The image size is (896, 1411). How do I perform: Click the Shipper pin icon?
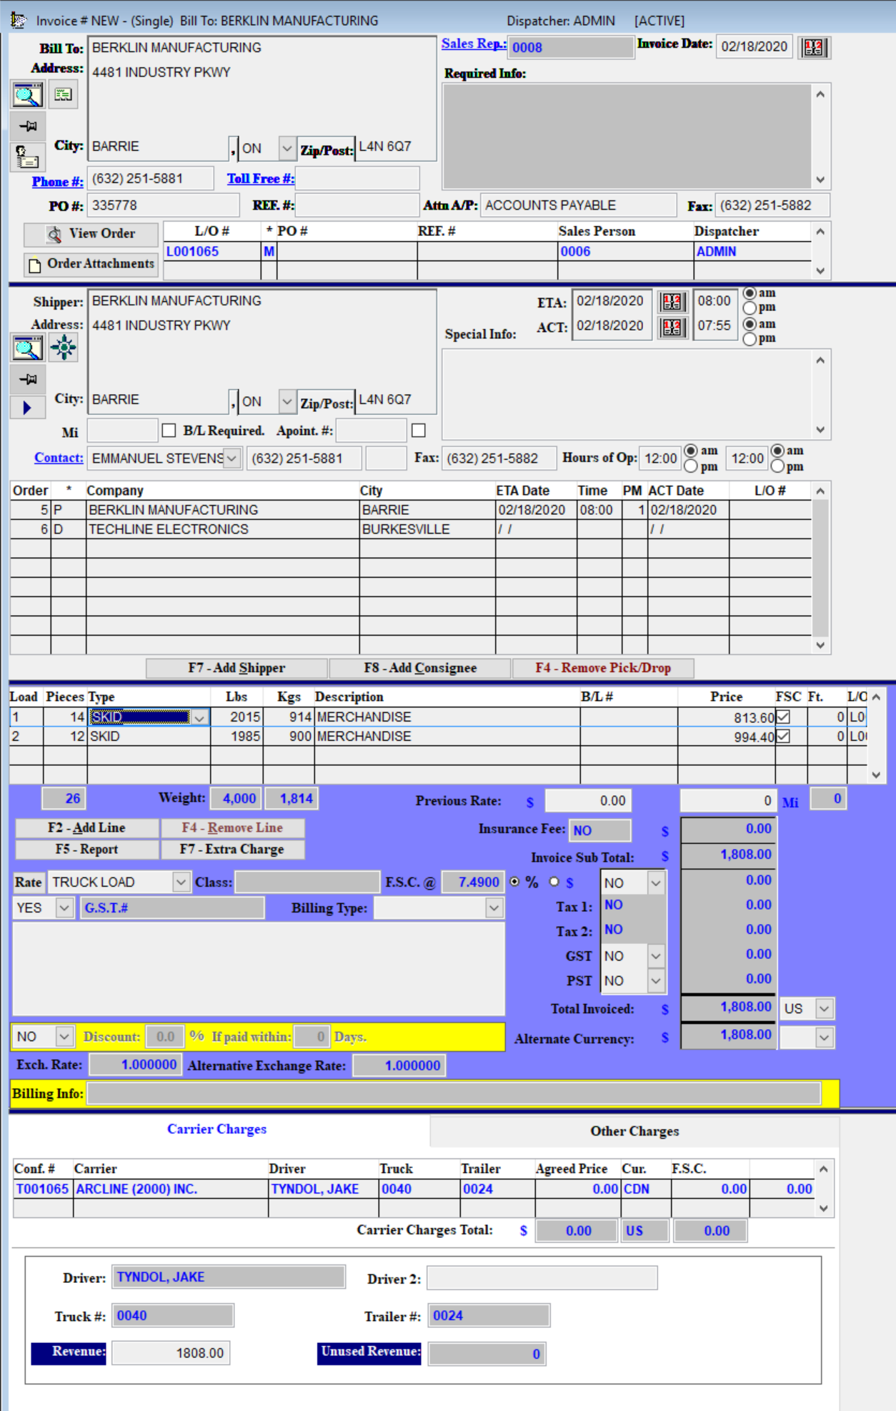point(28,379)
